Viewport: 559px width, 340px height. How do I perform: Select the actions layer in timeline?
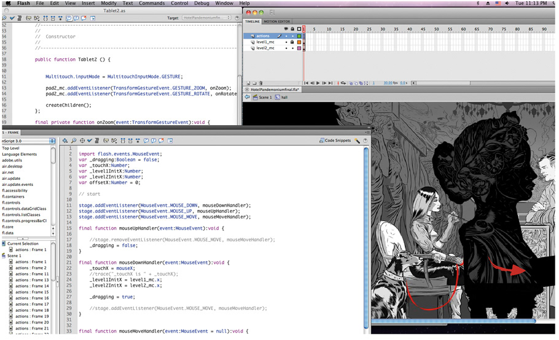(x=263, y=36)
